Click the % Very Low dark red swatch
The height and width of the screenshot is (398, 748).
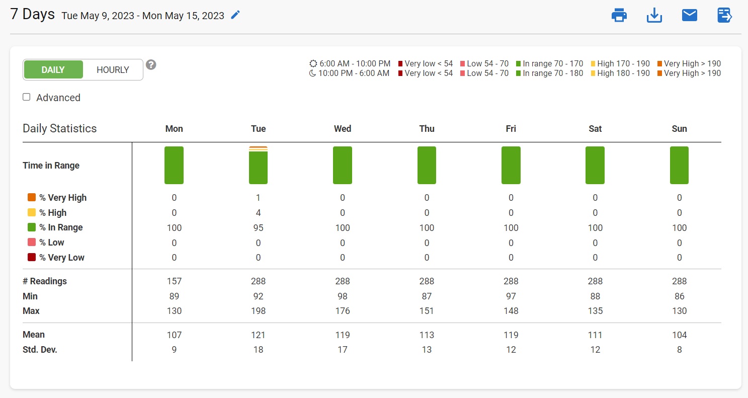click(x=32, y=257)
